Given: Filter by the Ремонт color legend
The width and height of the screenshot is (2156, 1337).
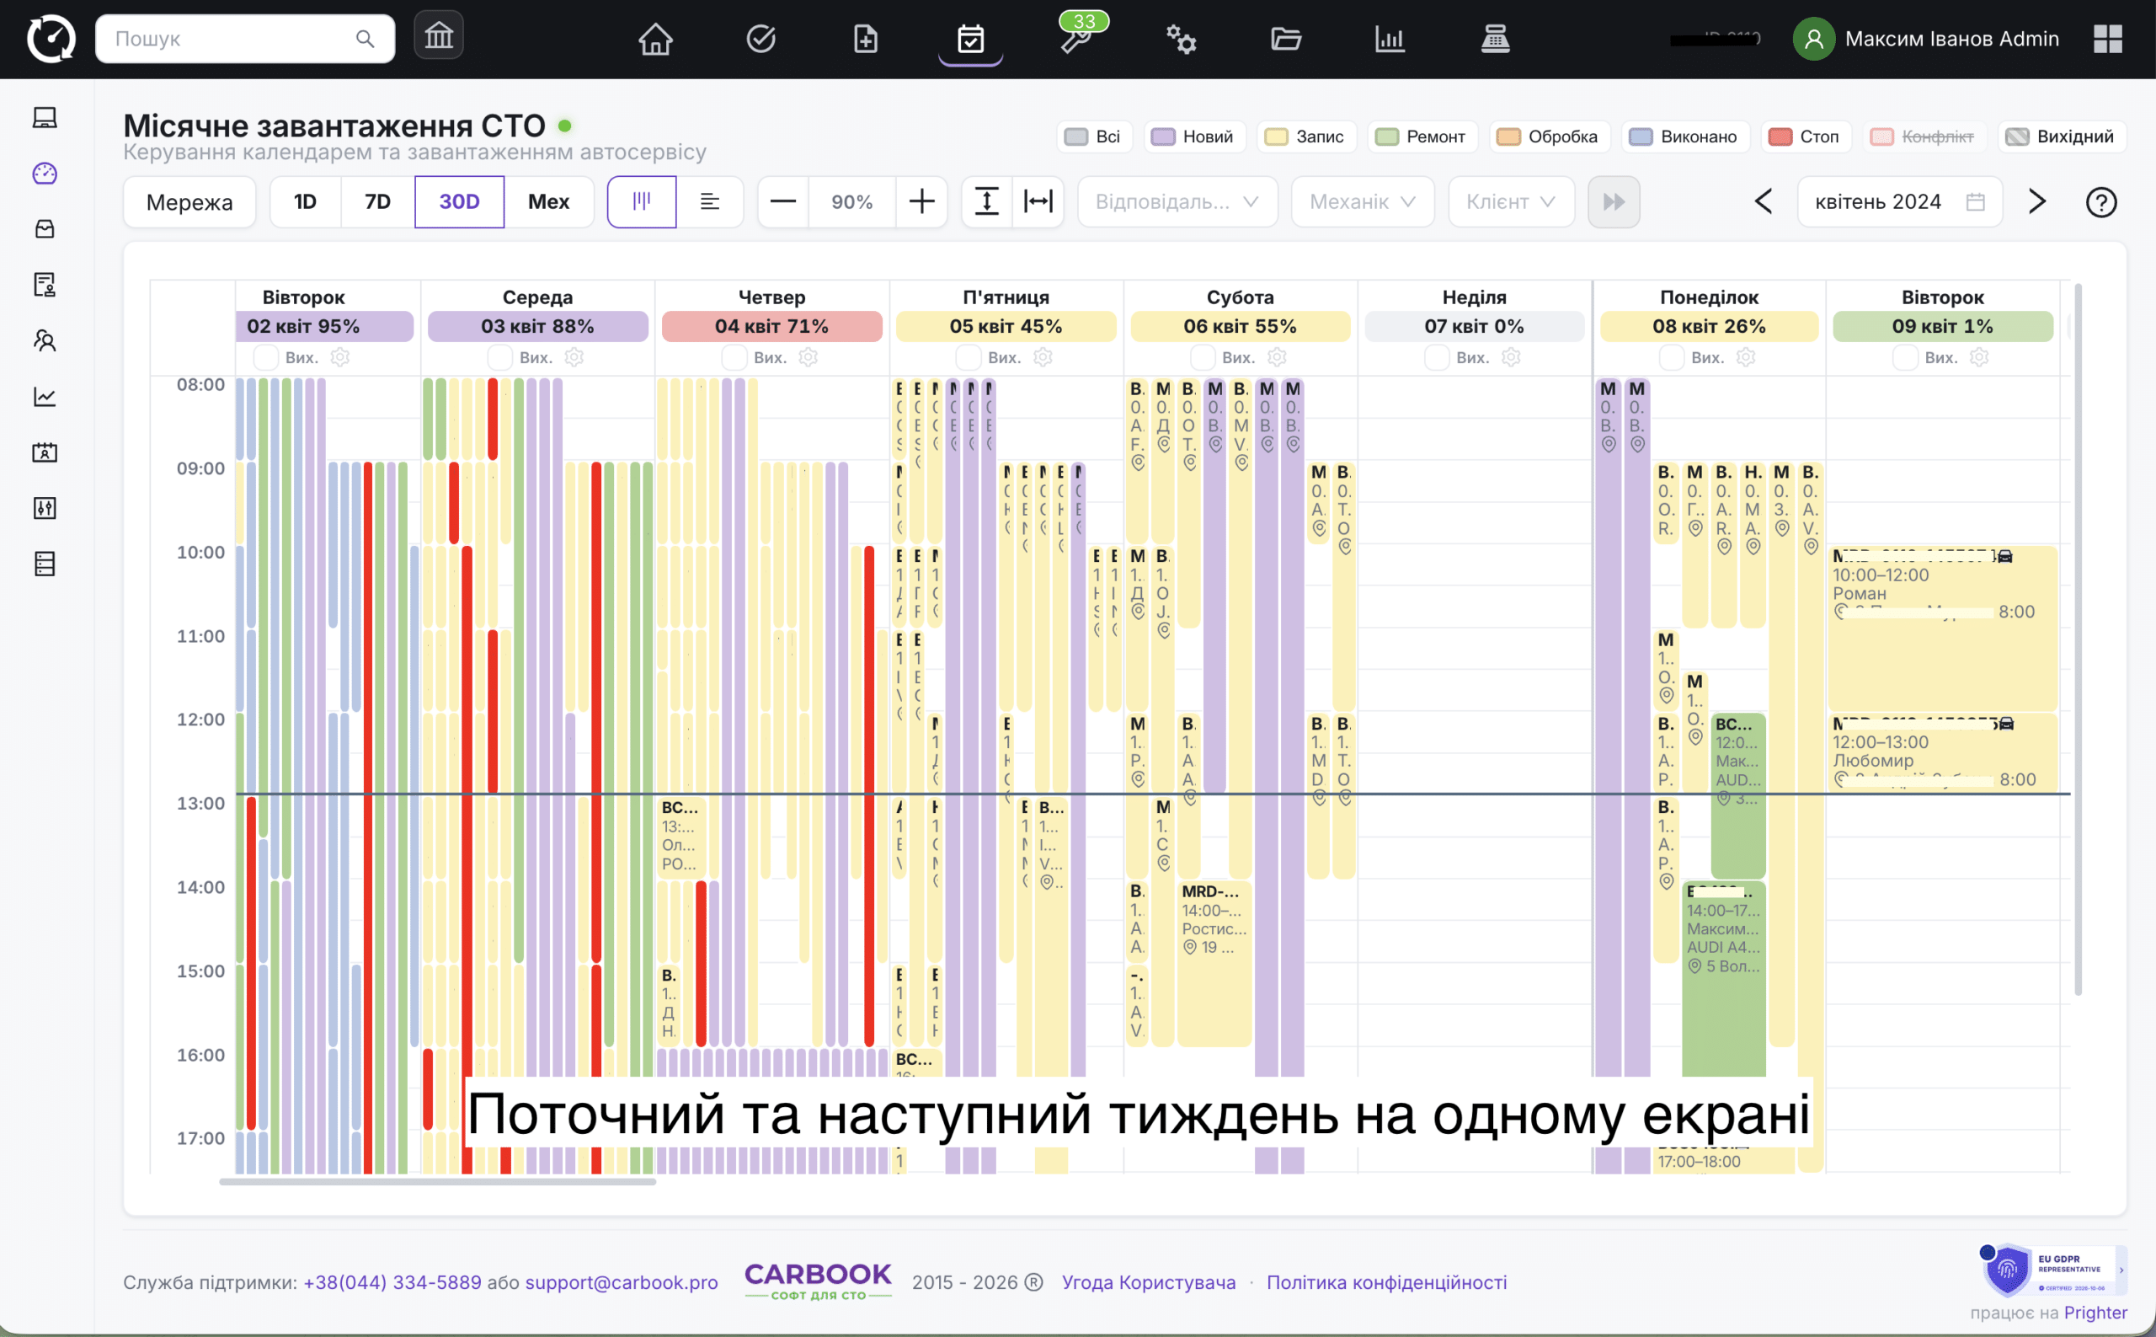Looking at the screenshot, I should pyautogui.click(x=1422, y=136).
